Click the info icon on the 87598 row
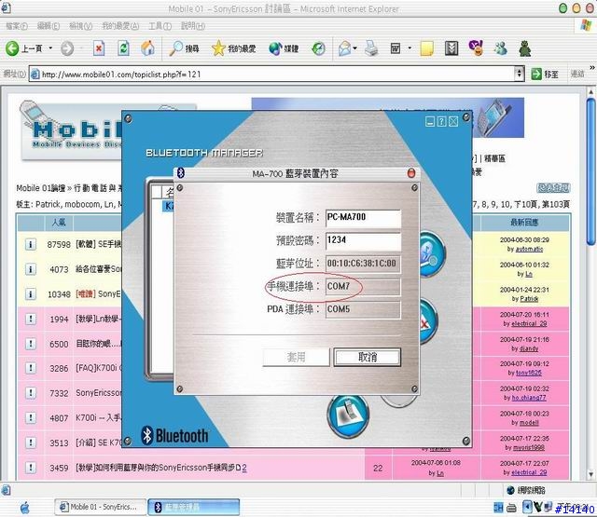Screen dimensions: 597x517 pos(30,244)
